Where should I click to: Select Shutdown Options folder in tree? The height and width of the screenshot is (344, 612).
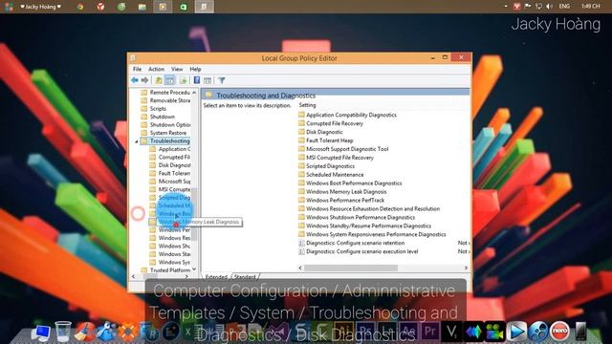pyautogui.click(x=165, y=125)
